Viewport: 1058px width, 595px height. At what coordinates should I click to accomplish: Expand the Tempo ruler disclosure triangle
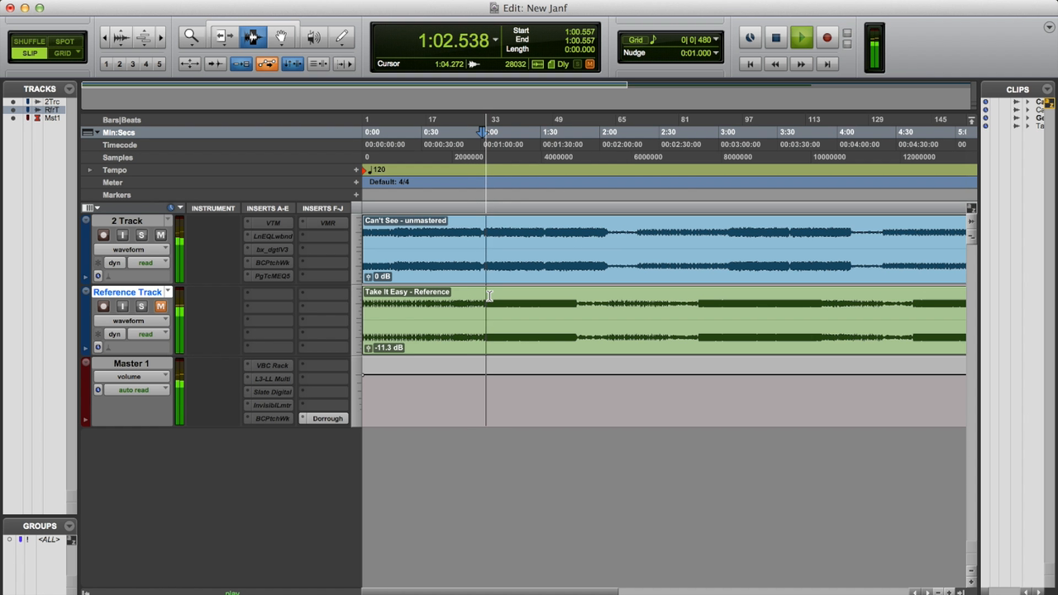[90, 170]
